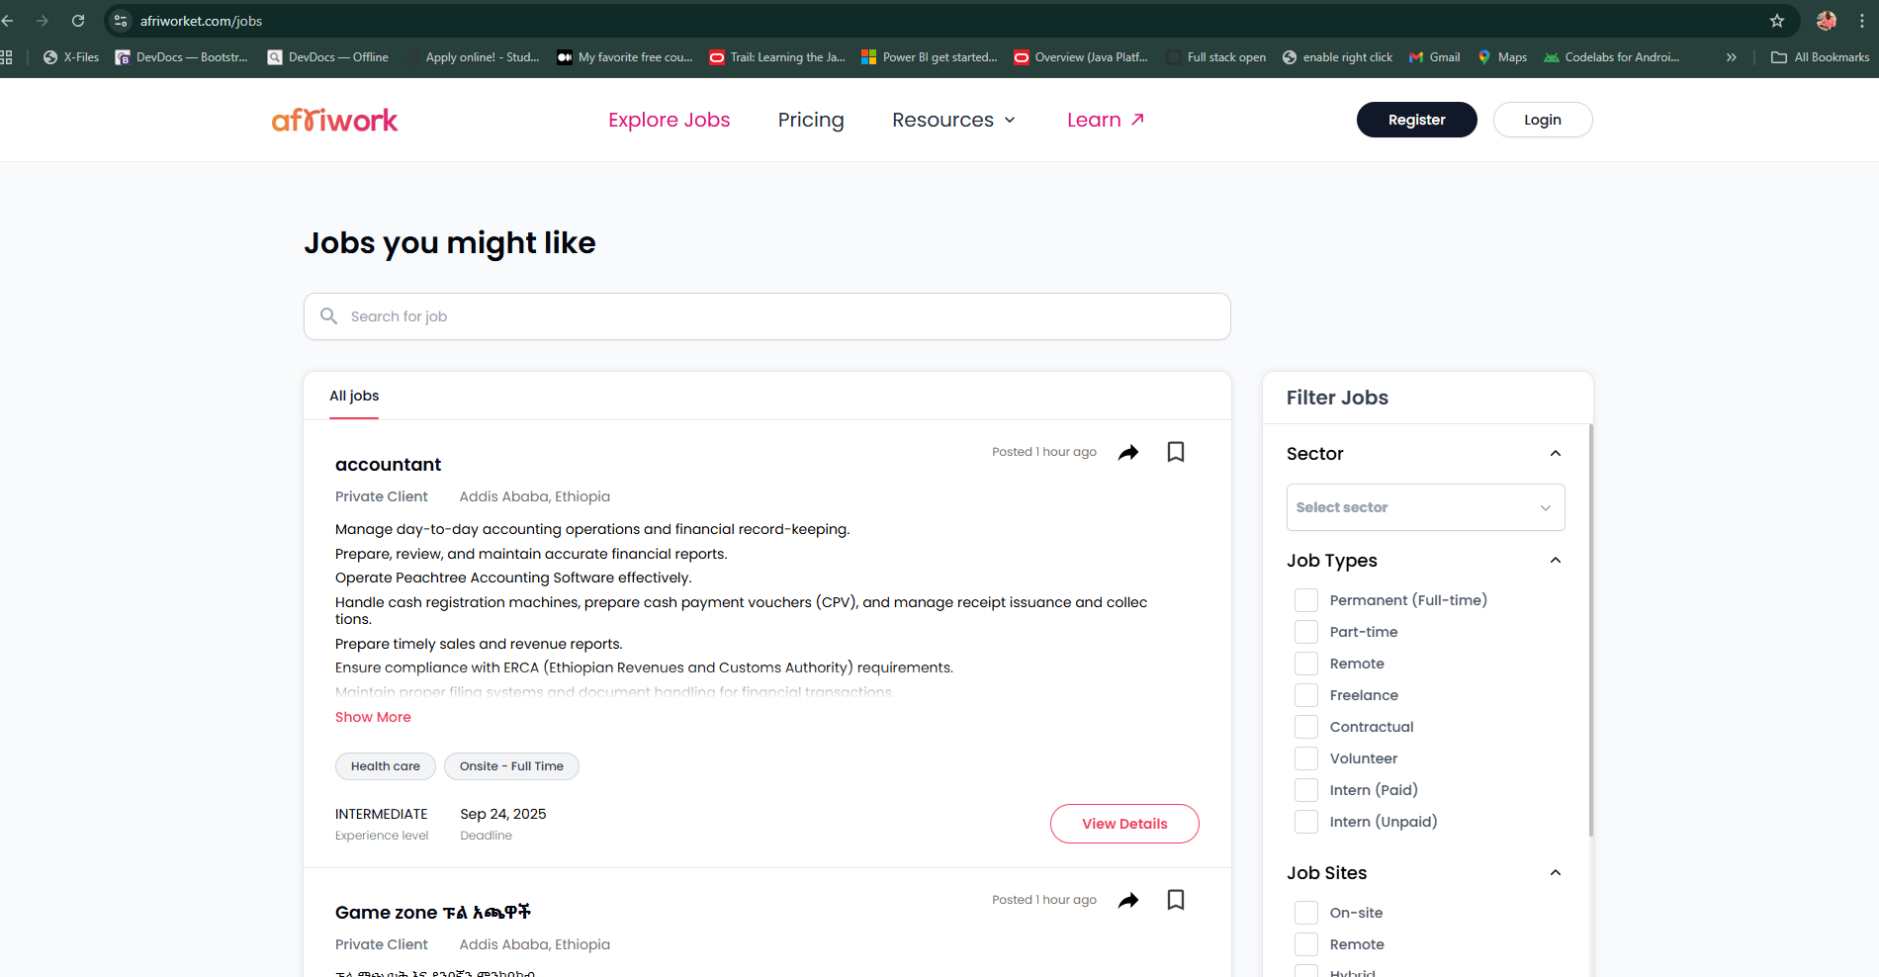The image size is (1879, 977).
Task: Tick the On-site job site checkbox
Action: coord(1306,913)
